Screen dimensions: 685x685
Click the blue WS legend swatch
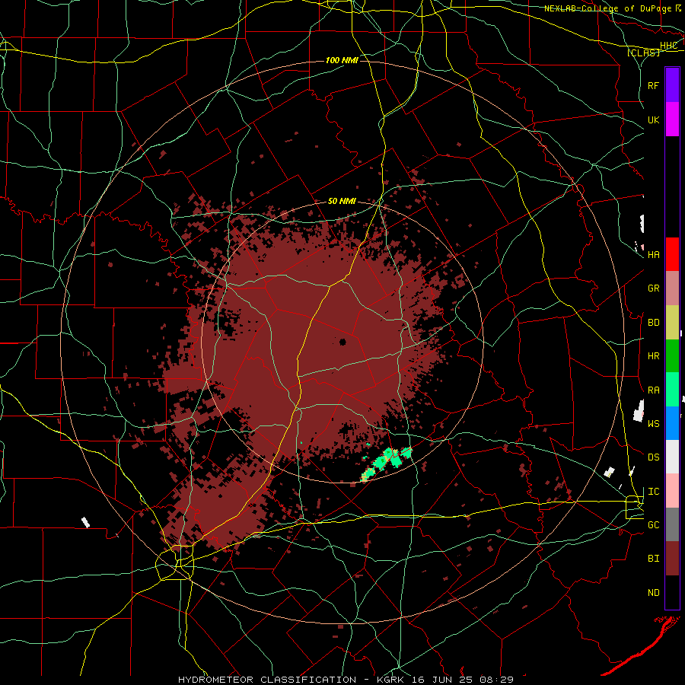[672, 423]
